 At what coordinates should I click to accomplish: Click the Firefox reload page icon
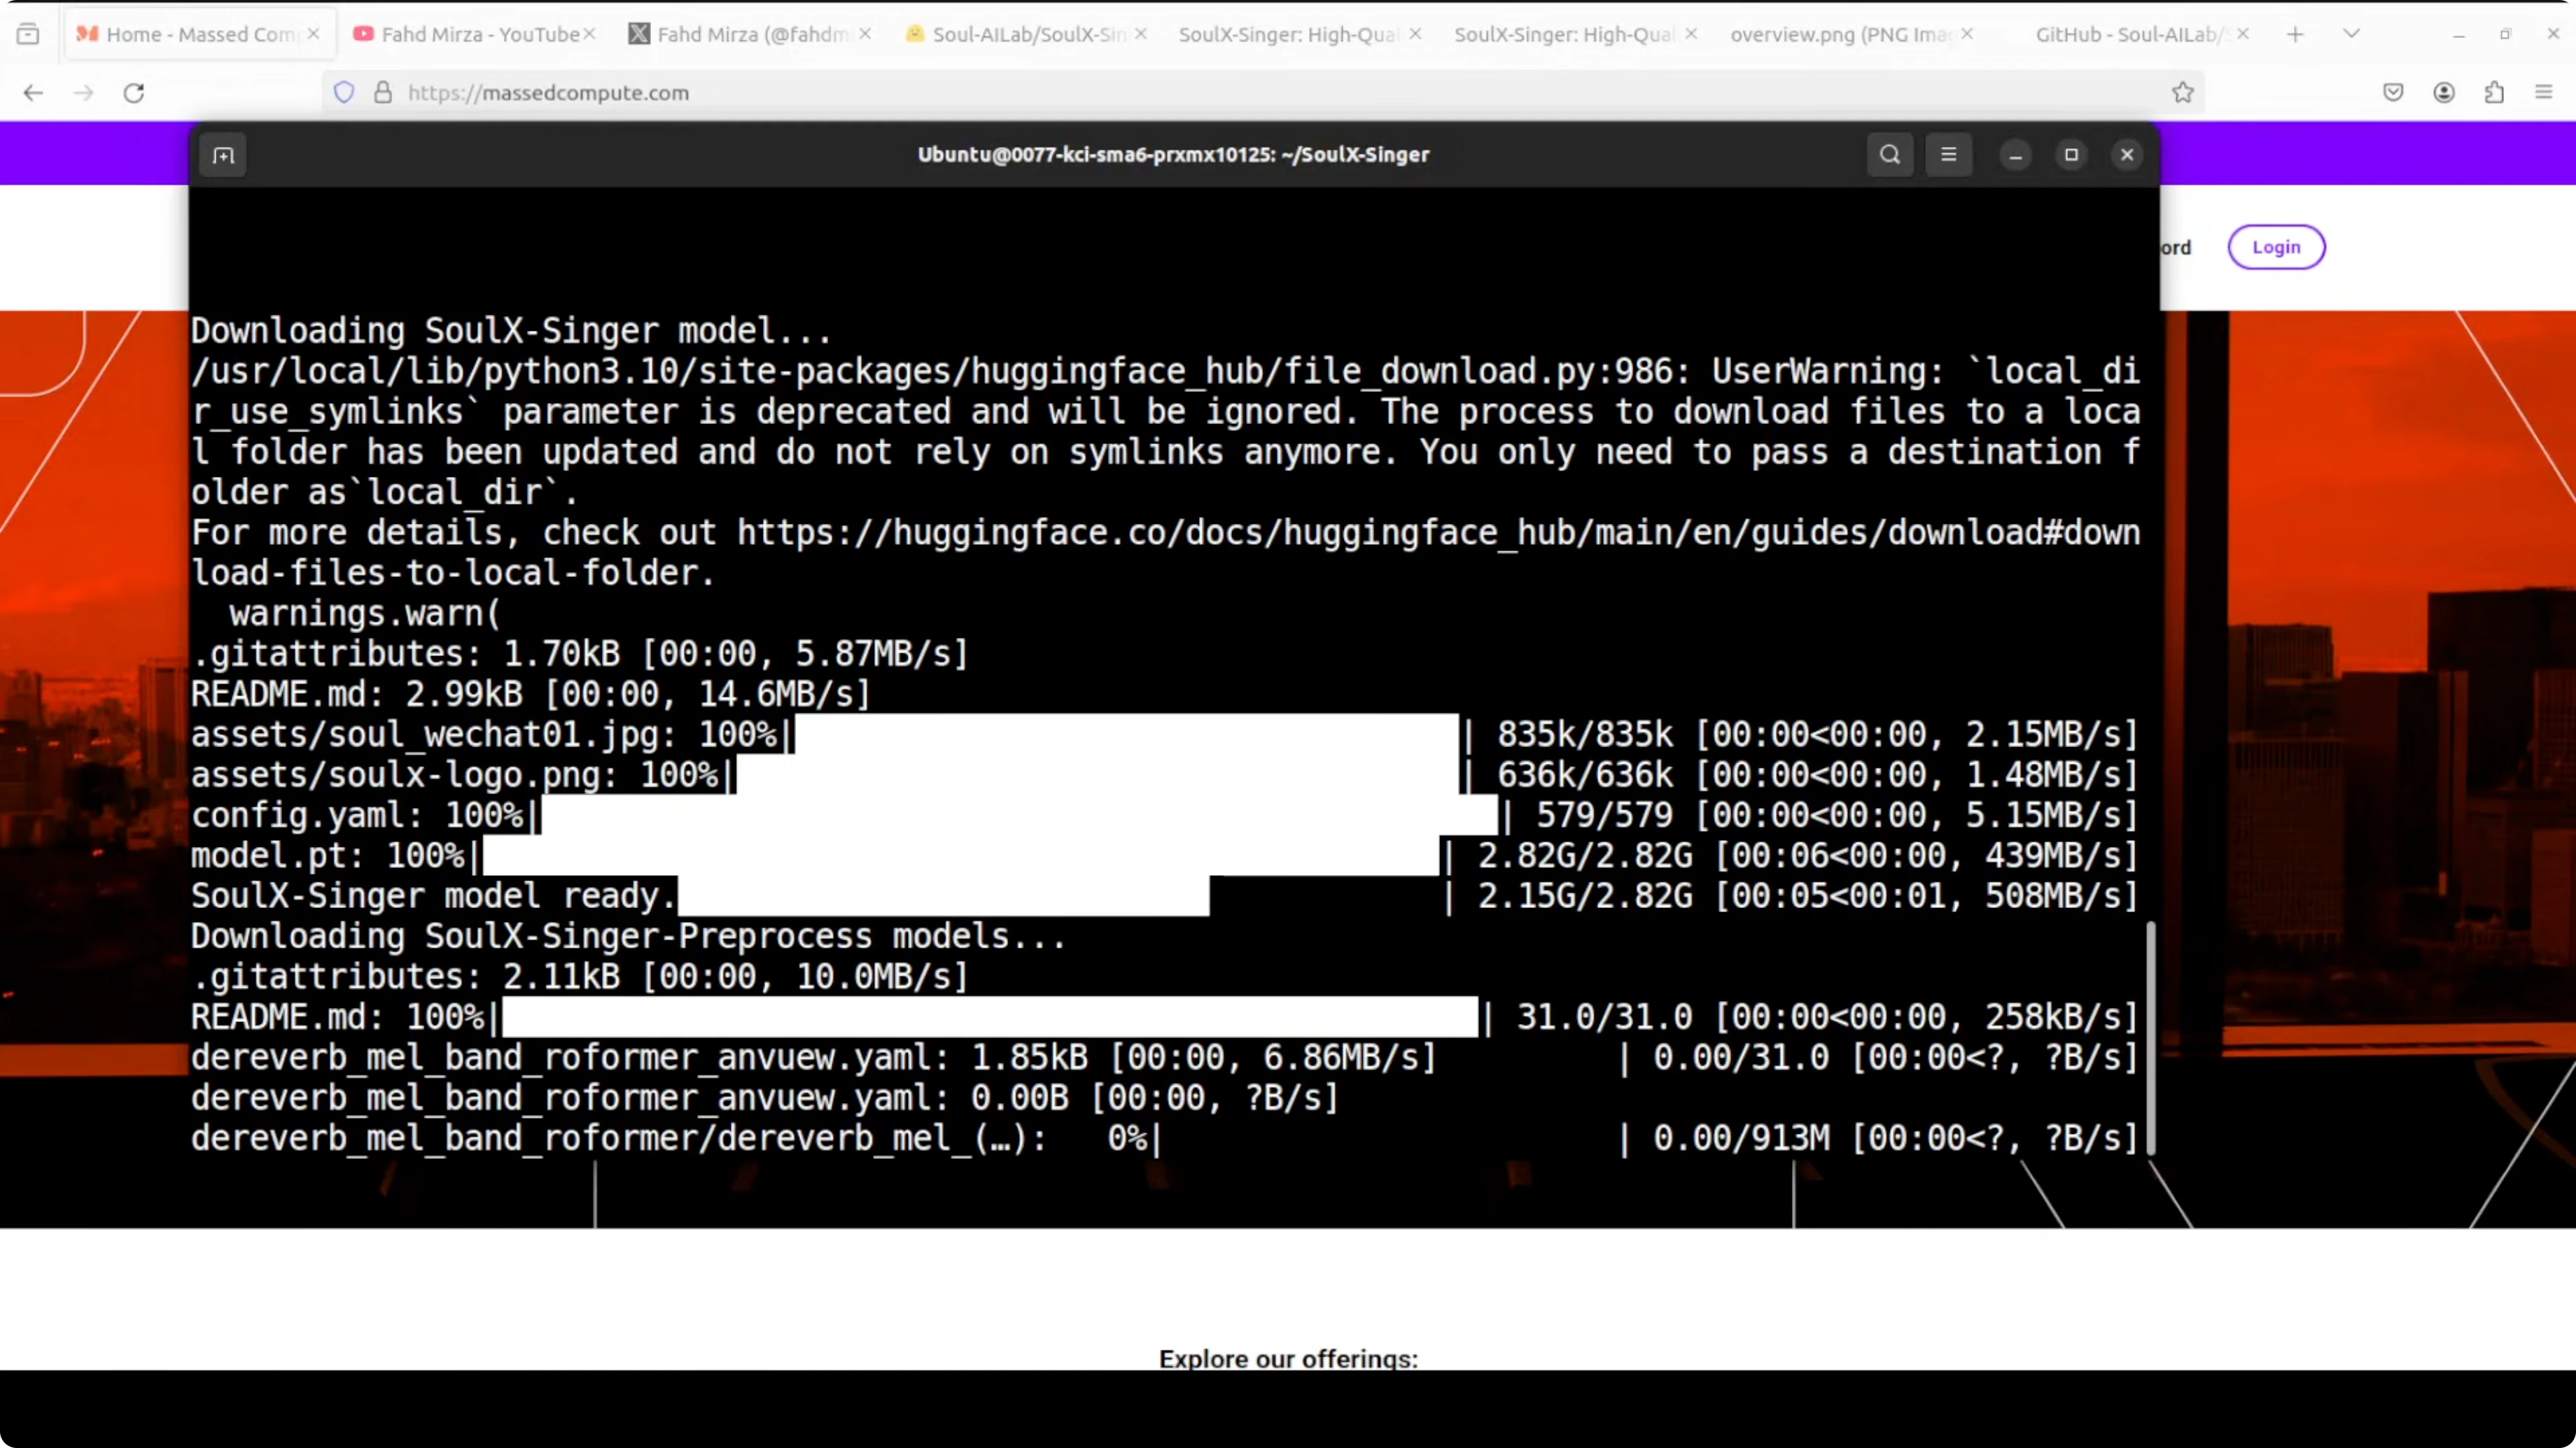pos(134,93)
